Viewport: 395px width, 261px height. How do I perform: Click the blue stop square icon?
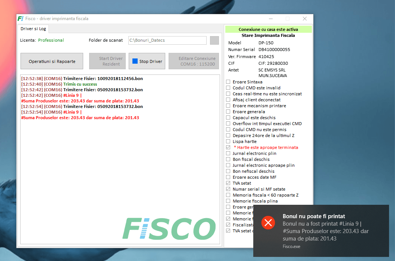(x=135, y=61)
